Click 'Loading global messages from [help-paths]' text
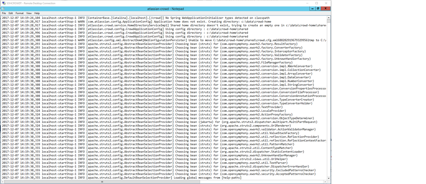 click(208, 178)
